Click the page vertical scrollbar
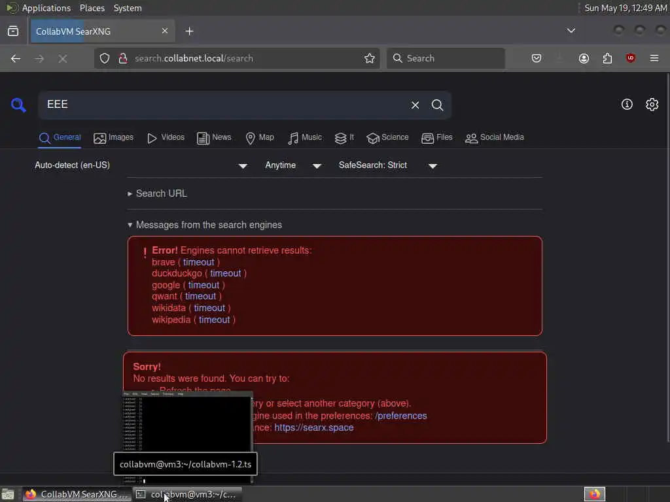This screenshot has width=670, height=502. pyautogui.click(x=667, y=256)
